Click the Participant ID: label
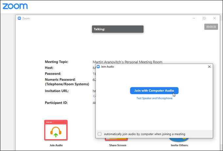223x151 pixels. [56, 103]
